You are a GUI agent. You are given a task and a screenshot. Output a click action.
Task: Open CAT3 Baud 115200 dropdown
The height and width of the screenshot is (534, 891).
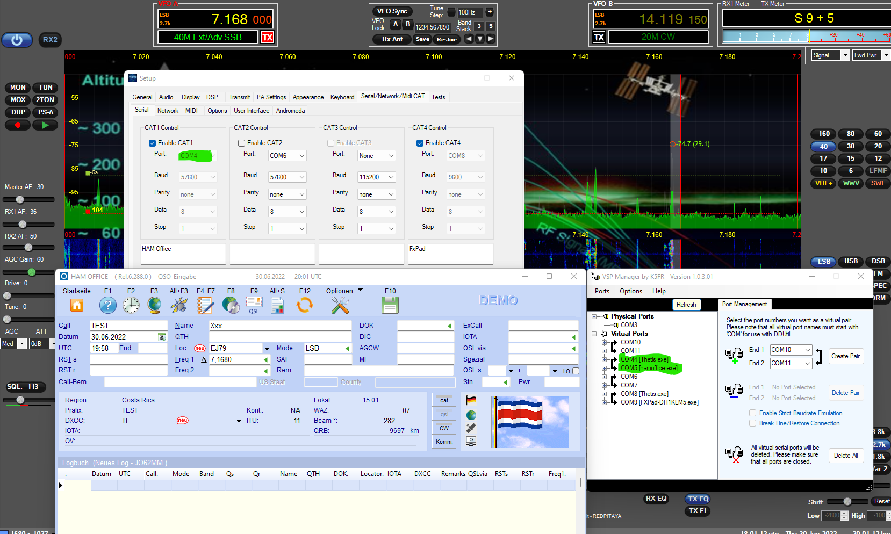coord(376,177)
